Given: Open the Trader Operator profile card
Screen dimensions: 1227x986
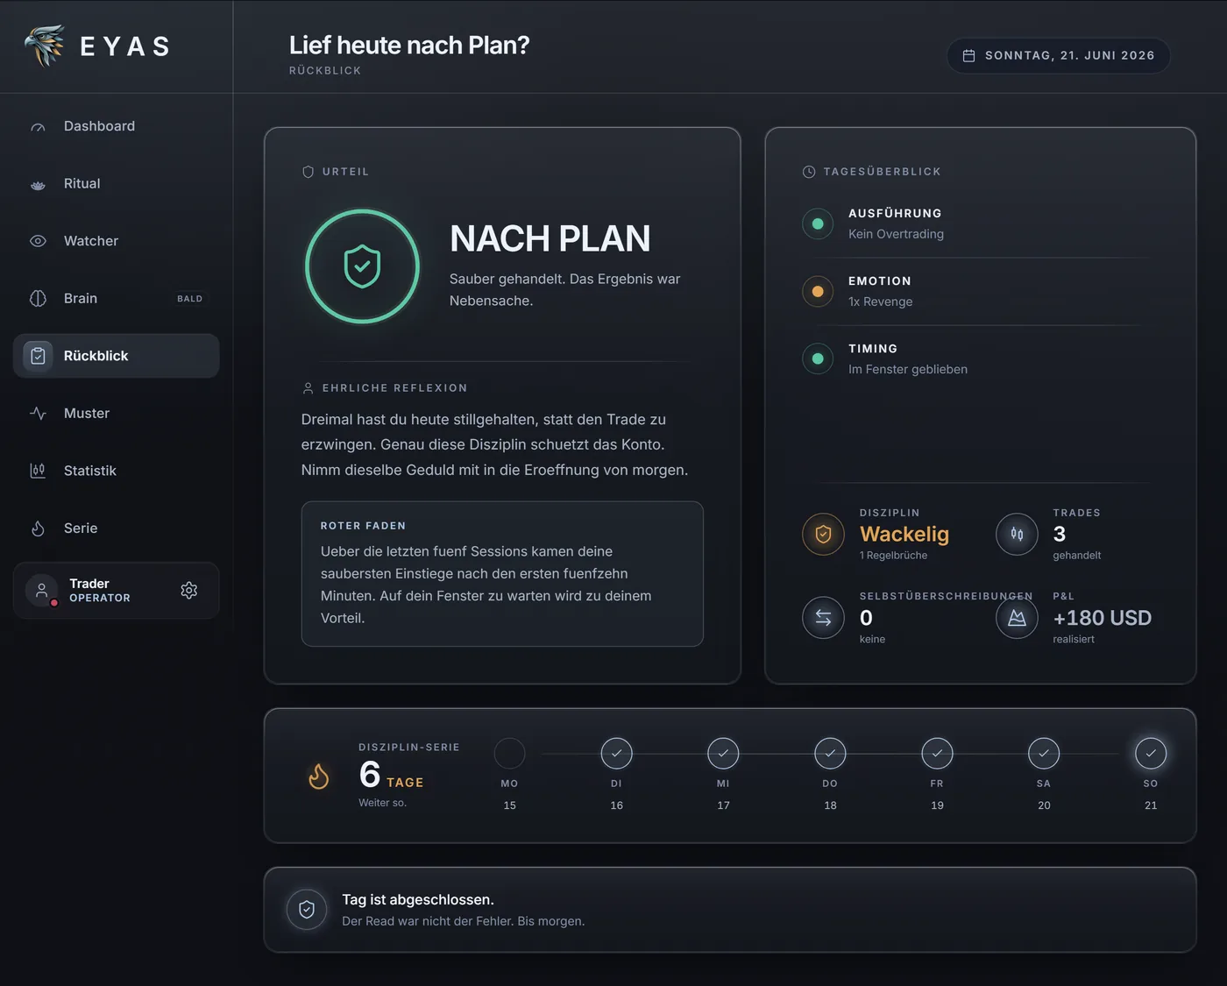Looking at the screenshot, I should coord(116,591).
